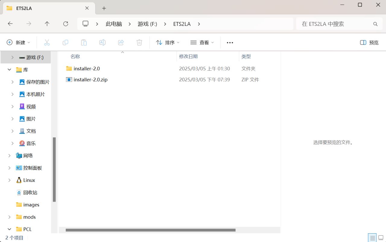Image resolution: width=386 pixels, height=242 pixels.
Task: Expand the 文档 library node
Action: point(12,131)
